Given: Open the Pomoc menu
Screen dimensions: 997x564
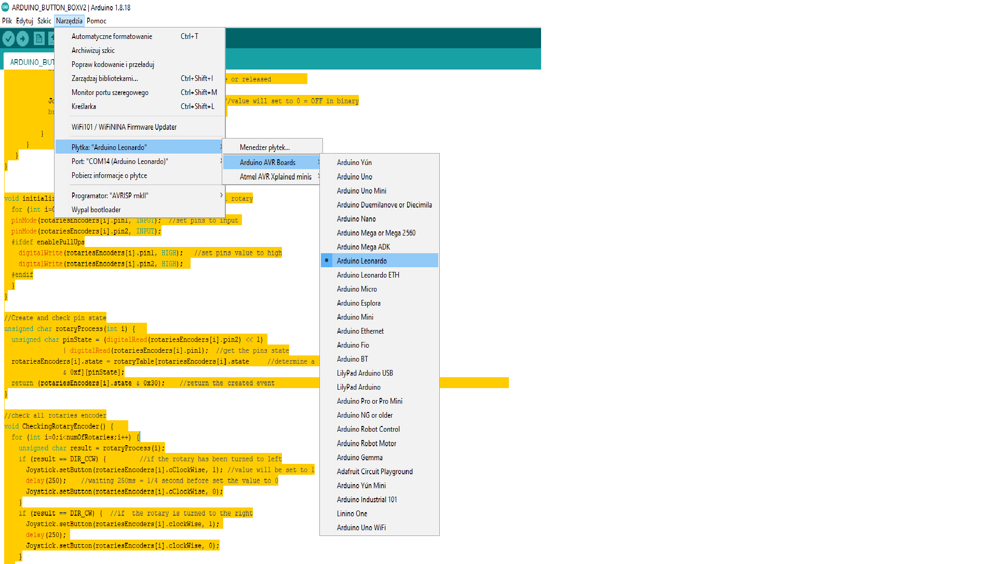Looking at the screenshot, I should click(x=97, y=21).
